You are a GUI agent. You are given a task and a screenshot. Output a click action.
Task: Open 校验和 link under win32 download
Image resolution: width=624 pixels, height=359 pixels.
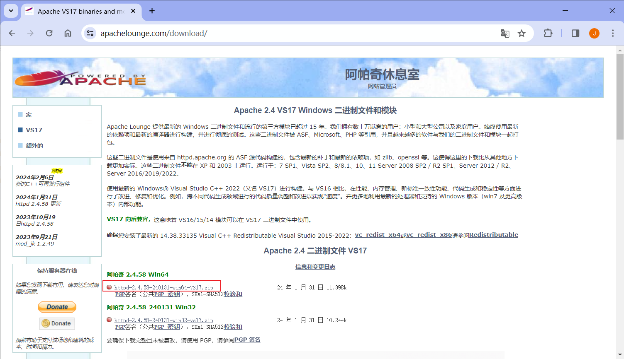click(233, 327)
